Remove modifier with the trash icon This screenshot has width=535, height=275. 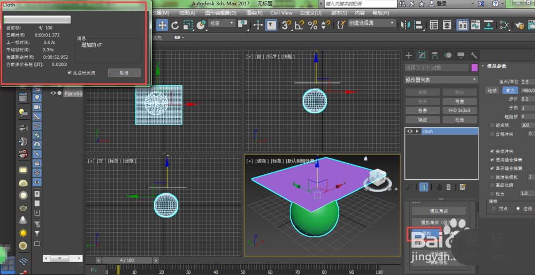point(449,187)
